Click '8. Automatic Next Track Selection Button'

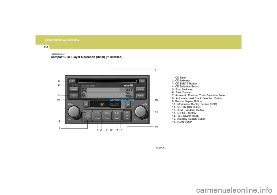(197, 98)
